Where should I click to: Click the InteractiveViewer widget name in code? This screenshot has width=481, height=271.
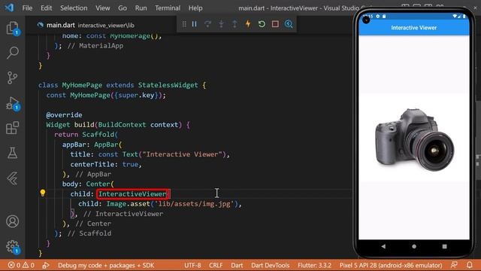click(132, 194)
